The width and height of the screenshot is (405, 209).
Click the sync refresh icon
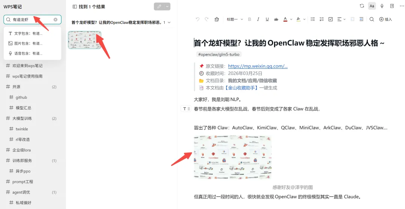(x=362, y=6)
